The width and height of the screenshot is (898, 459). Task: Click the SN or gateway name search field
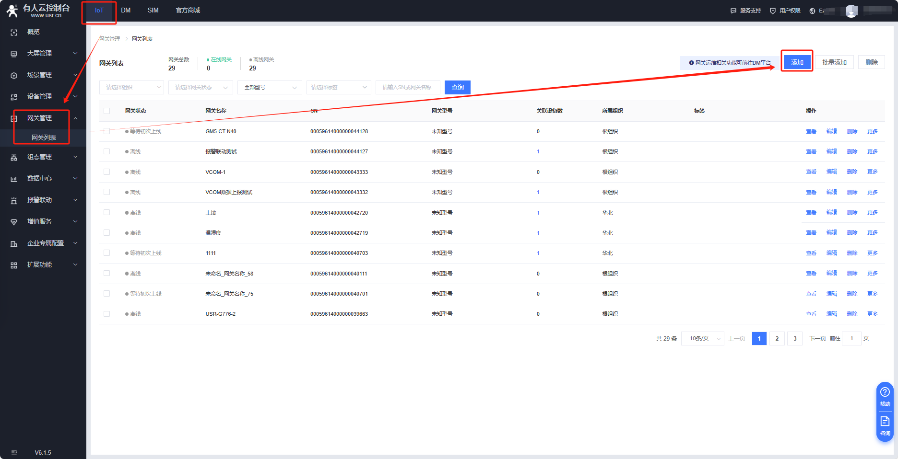pos(408,87)
